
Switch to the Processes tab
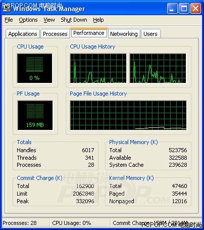(x=55, y=34)
